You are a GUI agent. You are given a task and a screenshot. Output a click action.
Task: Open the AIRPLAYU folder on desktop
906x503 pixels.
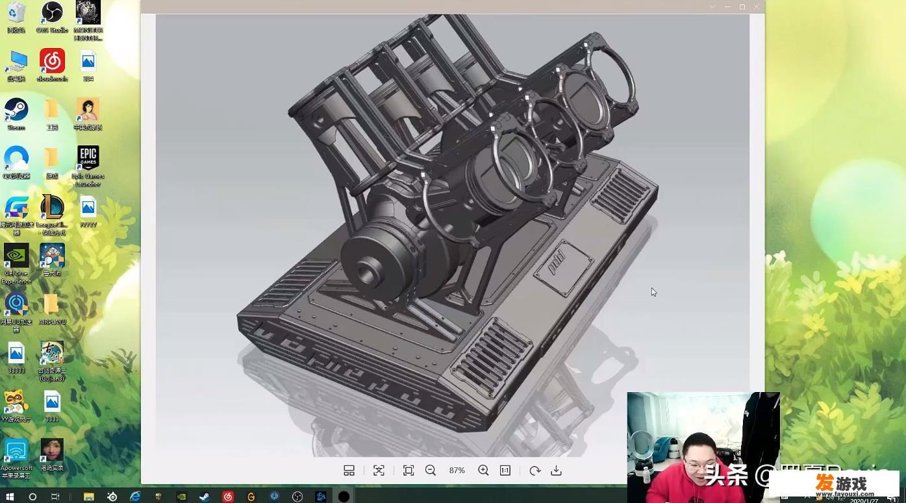52,310
